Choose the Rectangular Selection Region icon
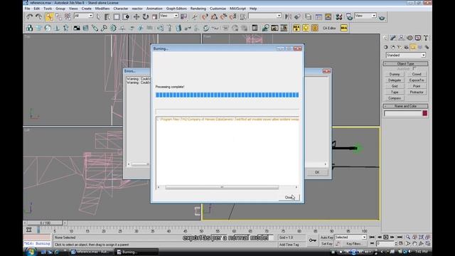The image size is (455, 256). 117,17
